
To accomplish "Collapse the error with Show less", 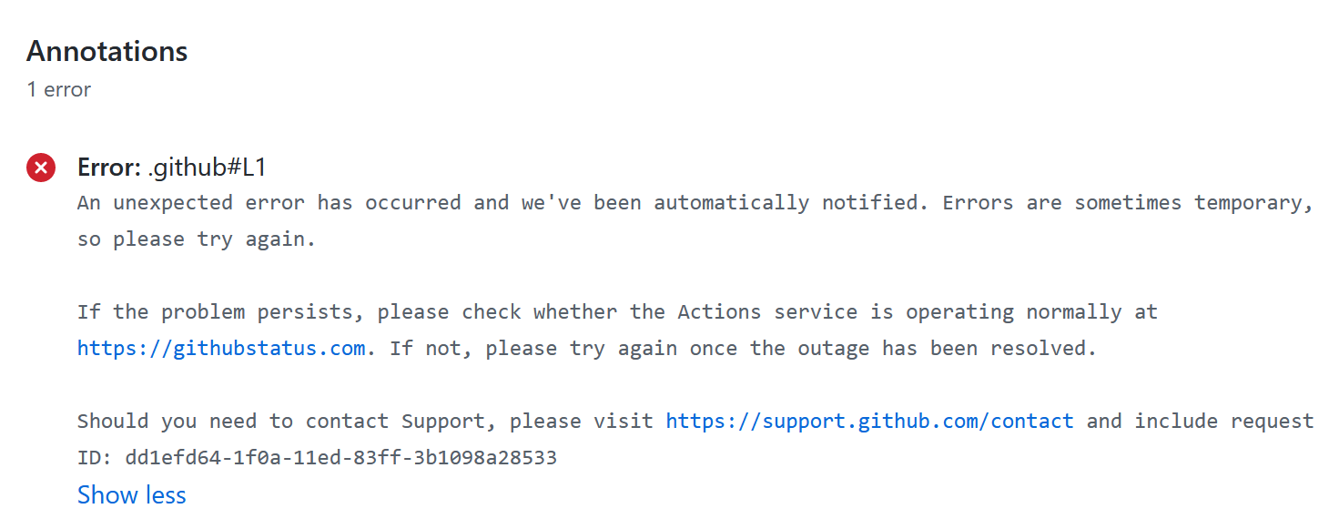I will click(131, 494).
